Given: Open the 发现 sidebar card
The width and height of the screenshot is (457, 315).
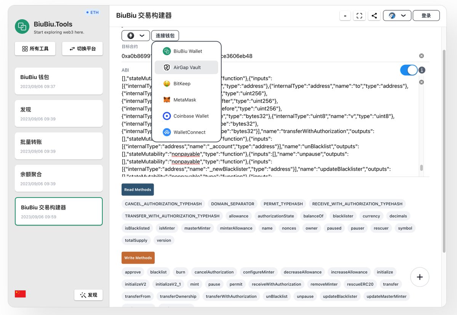Looking at the screenshot, I should [x=59, y=114].
